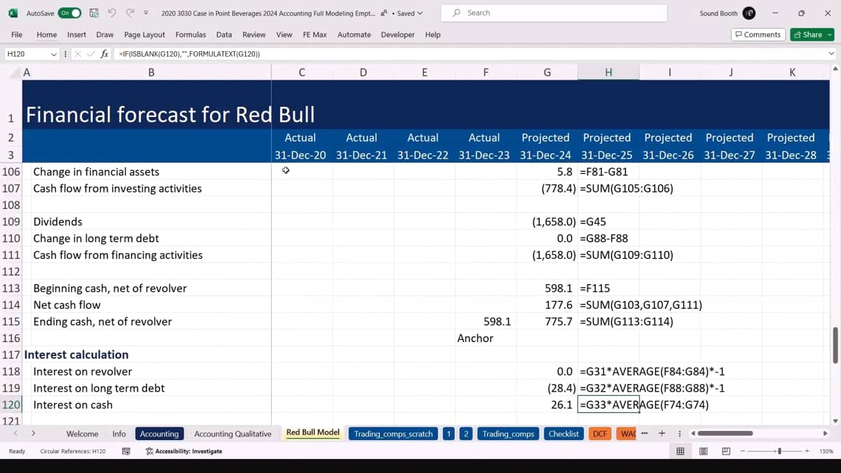This screenshot has width=841, height=473.
Task: Switch to Normal view icon
Action: click(x=680, y=451)
